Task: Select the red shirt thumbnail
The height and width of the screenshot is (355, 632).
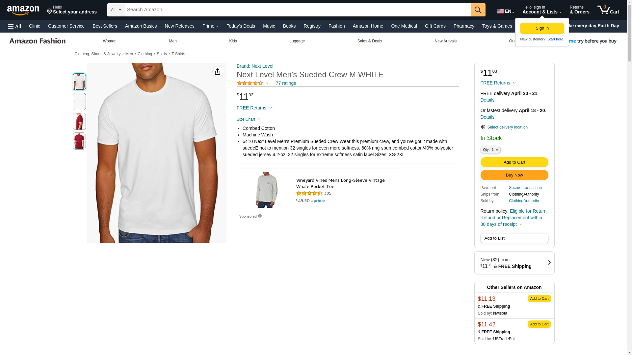Action: click(79, 121)
